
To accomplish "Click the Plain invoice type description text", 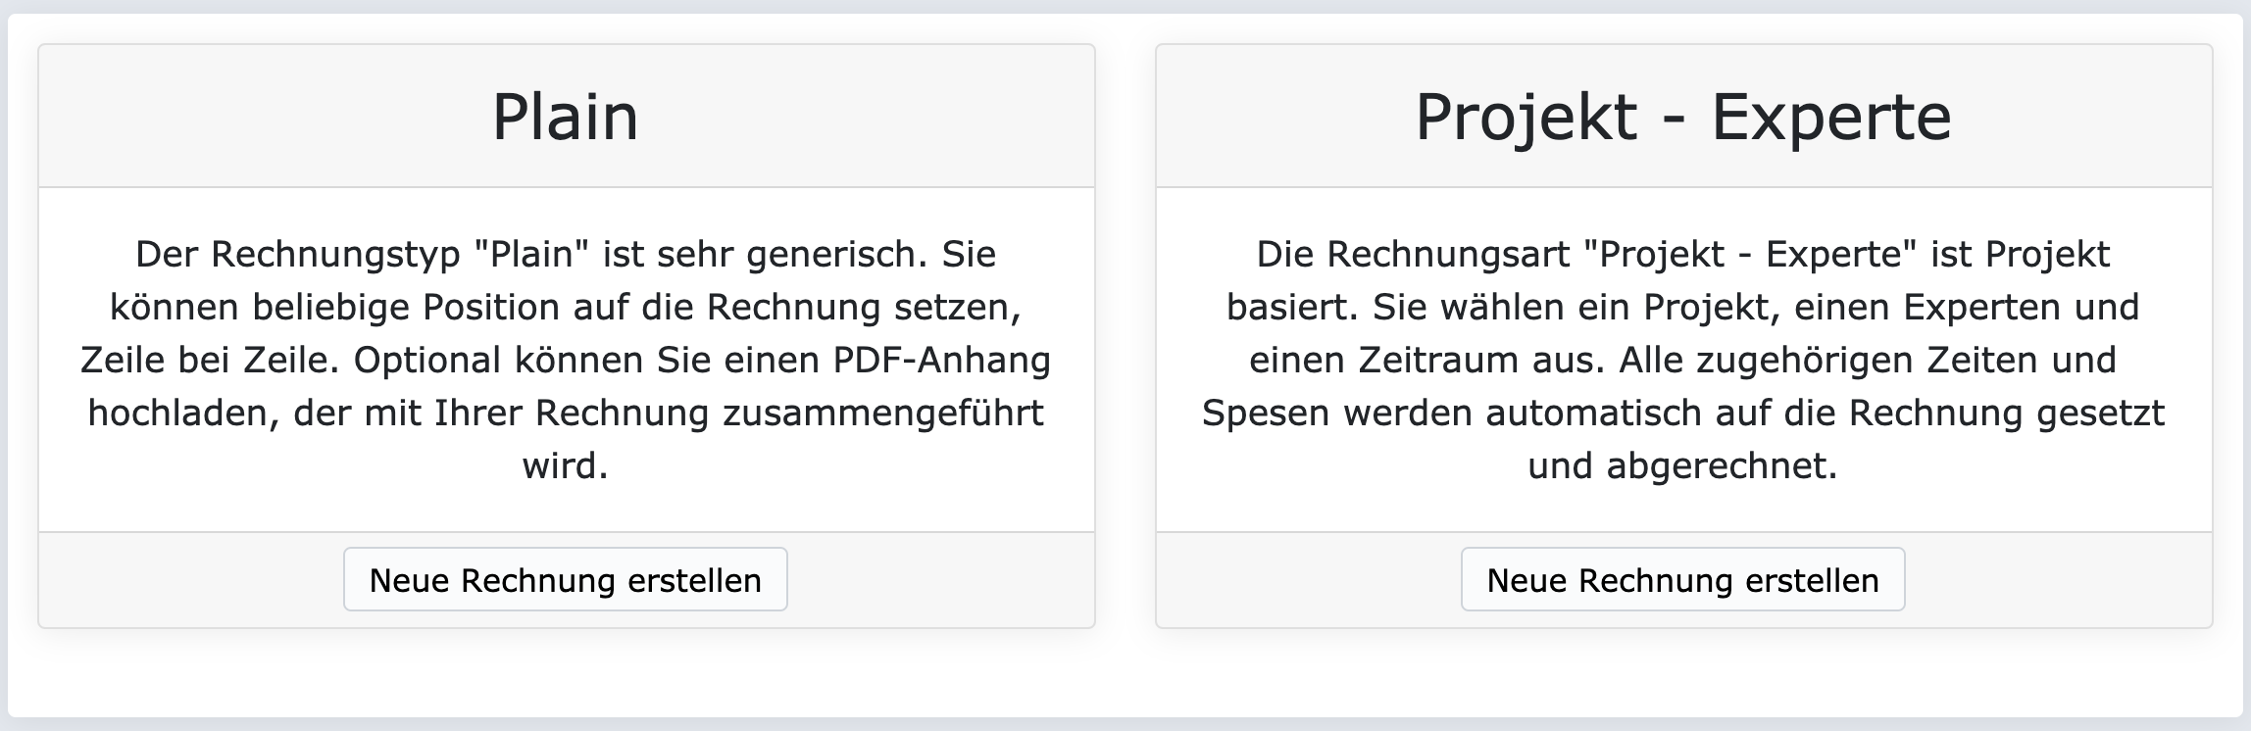I will pos(565,360).
